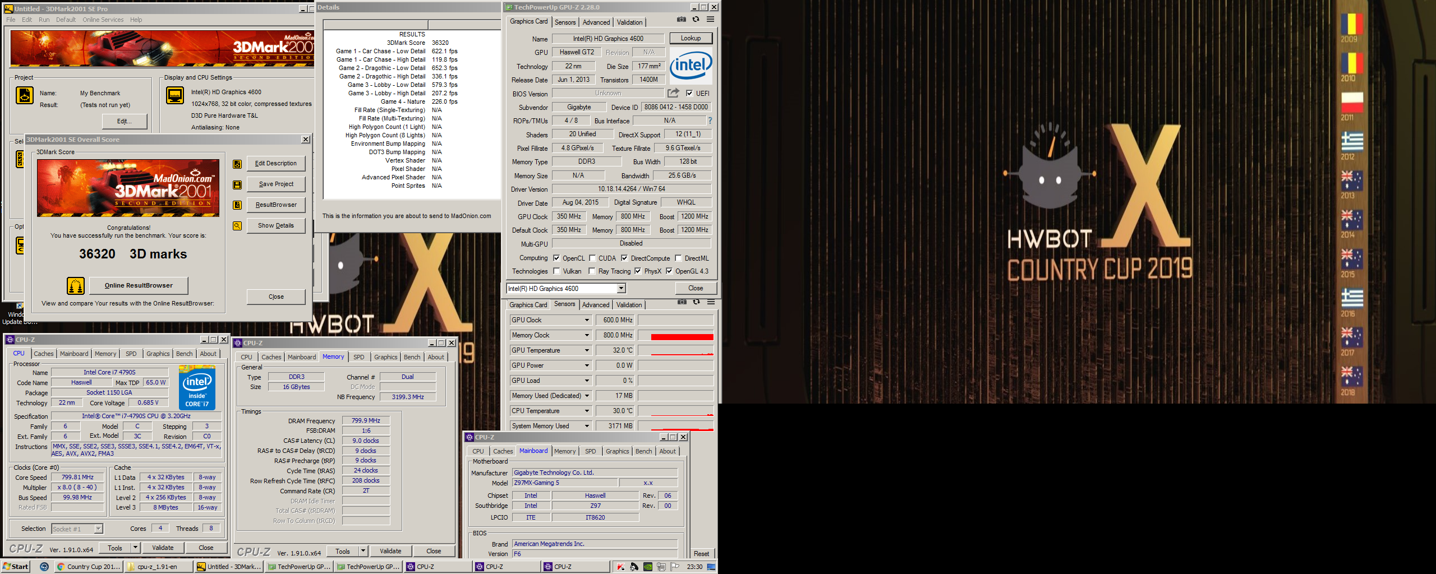1436x574 pixels.
Task: Switch to the Validation tab in the top GPU-Z window
Action: pos(629,22)
